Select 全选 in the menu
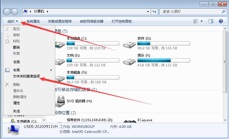The height and width of the screenshot is (139, 229). pyautogui.click(x=16, y=62)
